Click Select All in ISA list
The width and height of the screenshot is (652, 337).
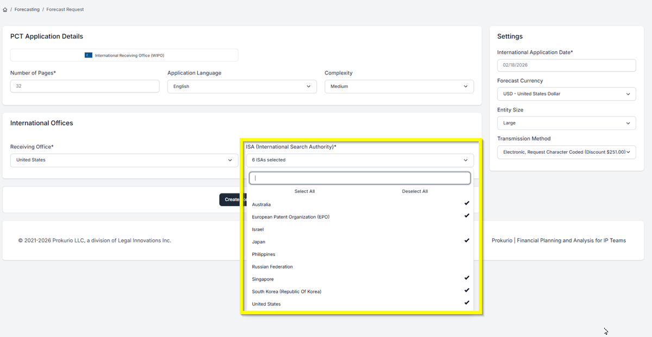tap(304, 191)
